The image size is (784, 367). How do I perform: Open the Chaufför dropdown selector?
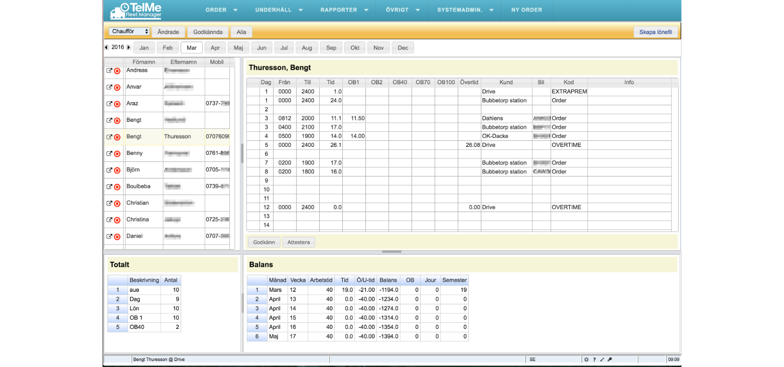coord(129,32)
